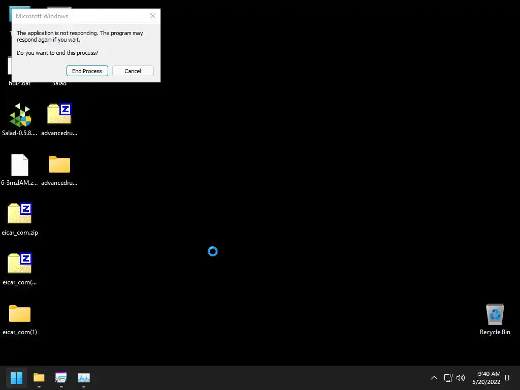520x390 pixels.
Task: Click the hui2.bat file label
Action: point(20,84)
